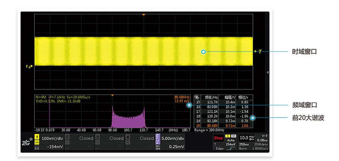Open the 10.0 ms/div timebase setting
339x161 pixels.
coord(247,138)
